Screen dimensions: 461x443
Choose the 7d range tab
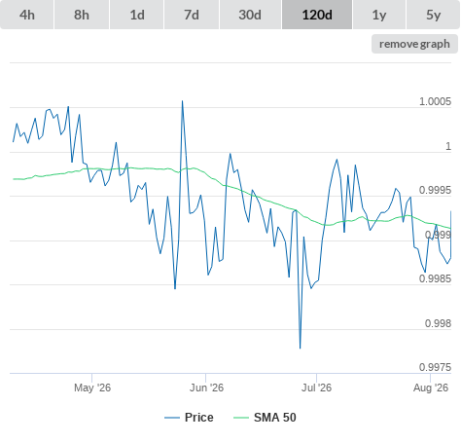point(192,15)
